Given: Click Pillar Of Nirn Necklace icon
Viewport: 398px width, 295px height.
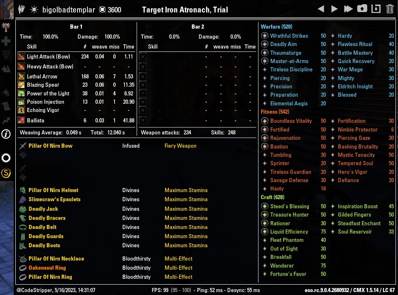Looking at the screenshot, I should tap(23, 258).
